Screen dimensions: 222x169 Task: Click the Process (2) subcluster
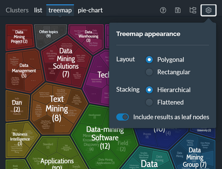(147, 135)
